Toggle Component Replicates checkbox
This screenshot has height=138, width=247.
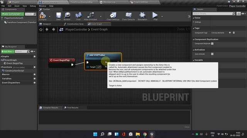[212, 44]
